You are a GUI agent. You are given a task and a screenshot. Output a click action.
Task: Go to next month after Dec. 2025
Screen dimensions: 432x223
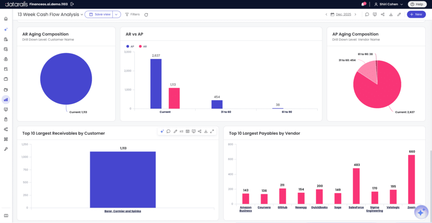pyautogui.click(x=355, y=15)
